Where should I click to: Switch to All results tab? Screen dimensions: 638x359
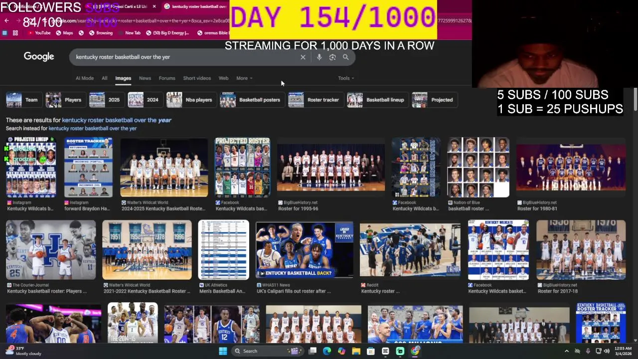[x=104, y=78]
